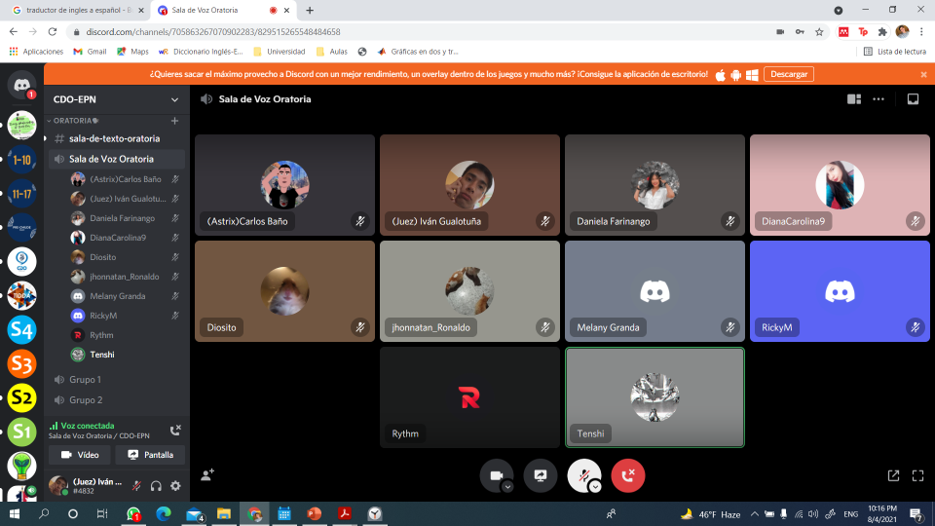Open the 1-10 server icon
Screen dimensions: 935x526
[x=22, y=159]
